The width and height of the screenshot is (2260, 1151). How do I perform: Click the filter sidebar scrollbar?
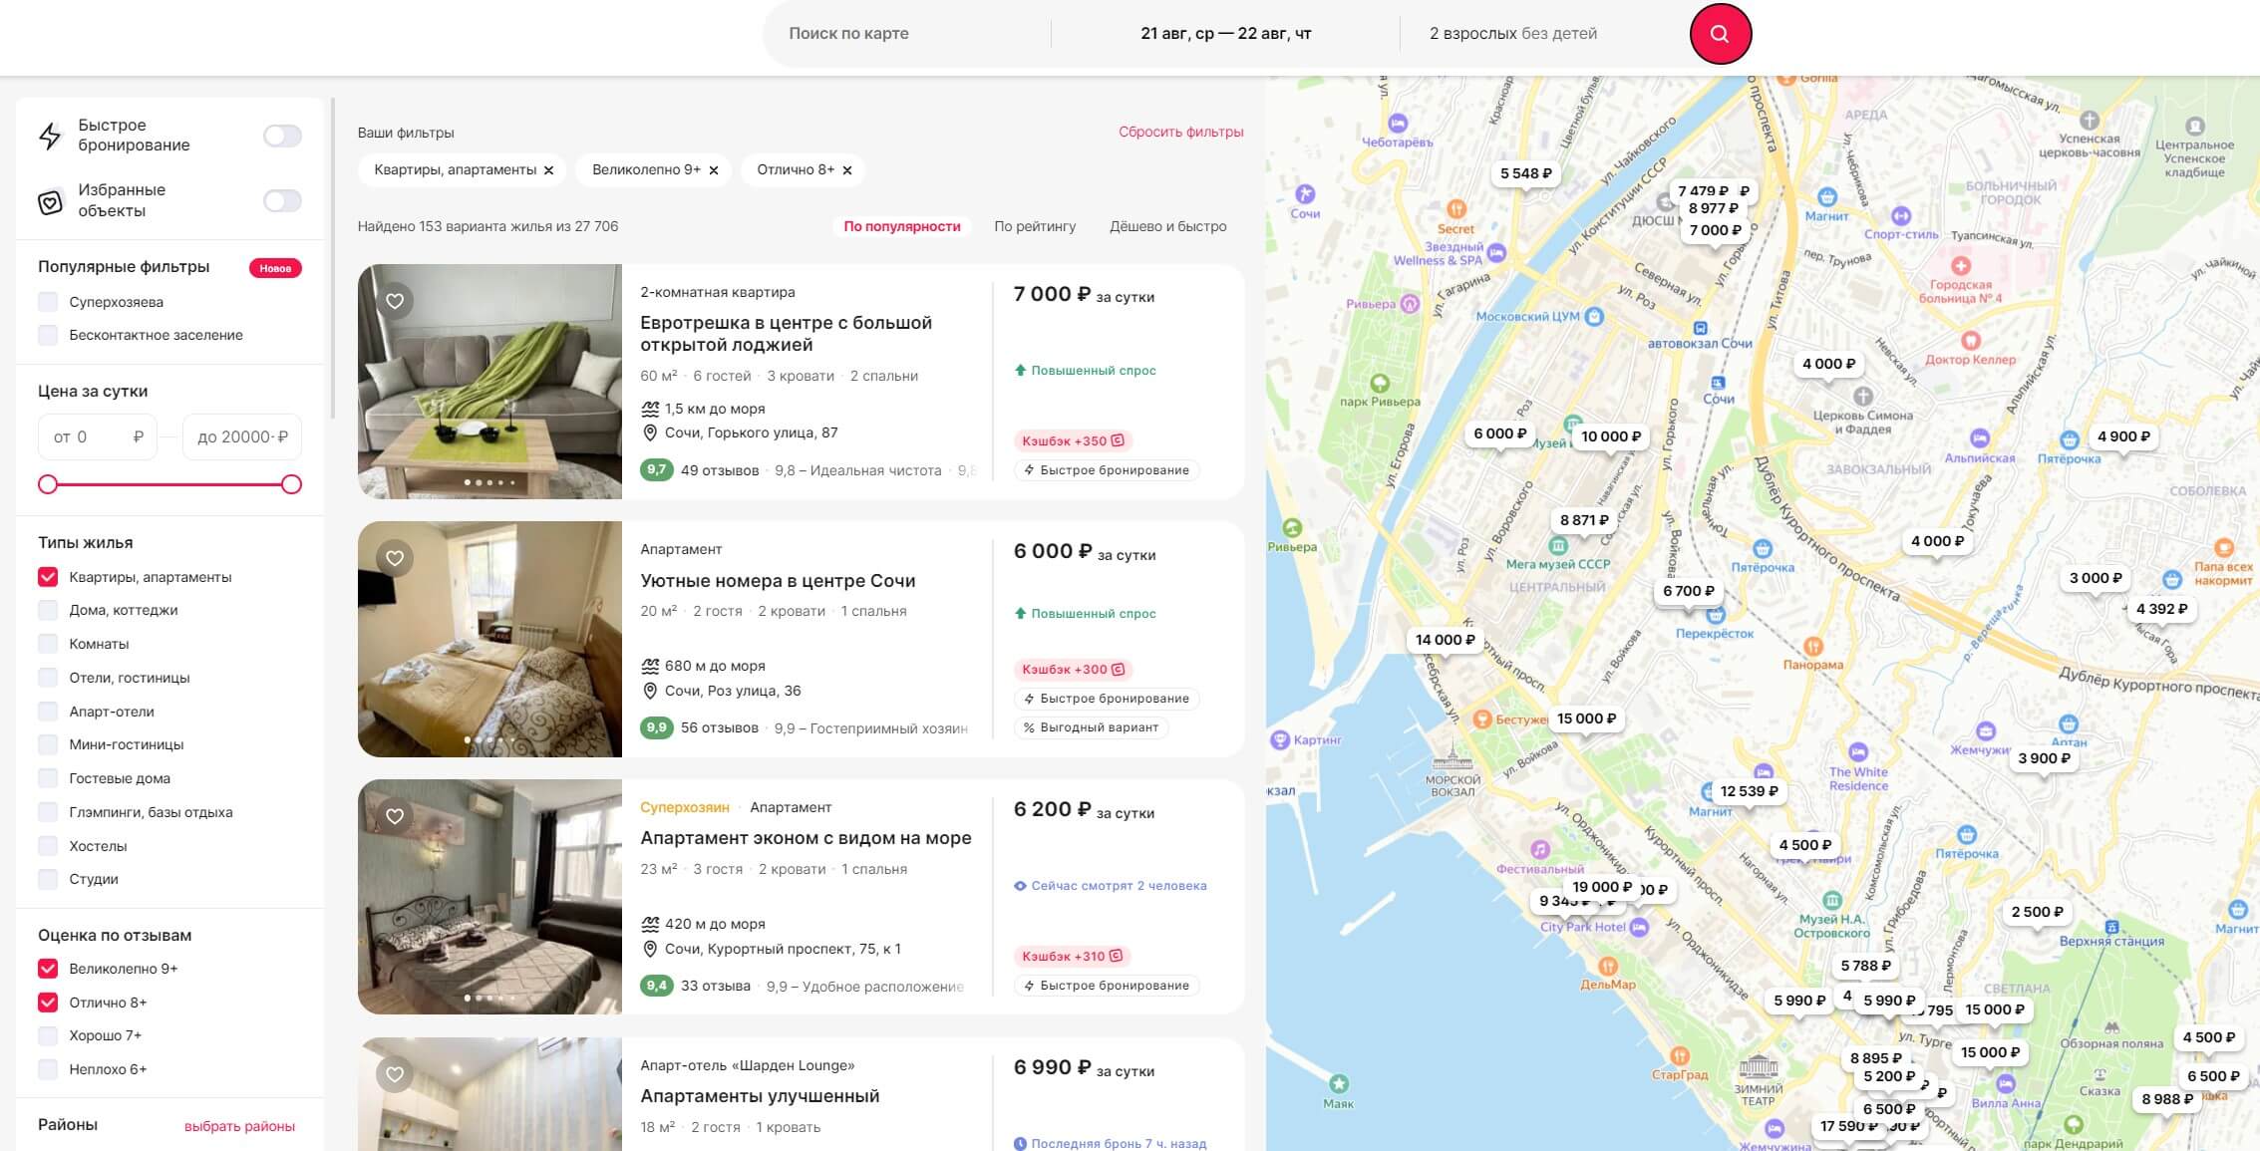(x=333, y=259)
